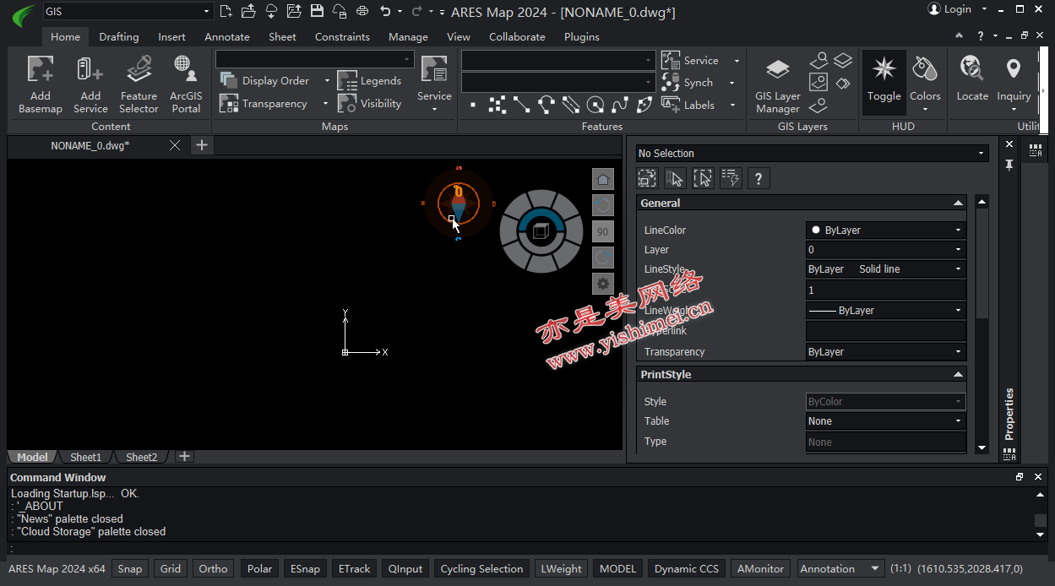Click the Save disk icon
Image resolution: width=1055 pixels, height=586 pixels.
317,11
